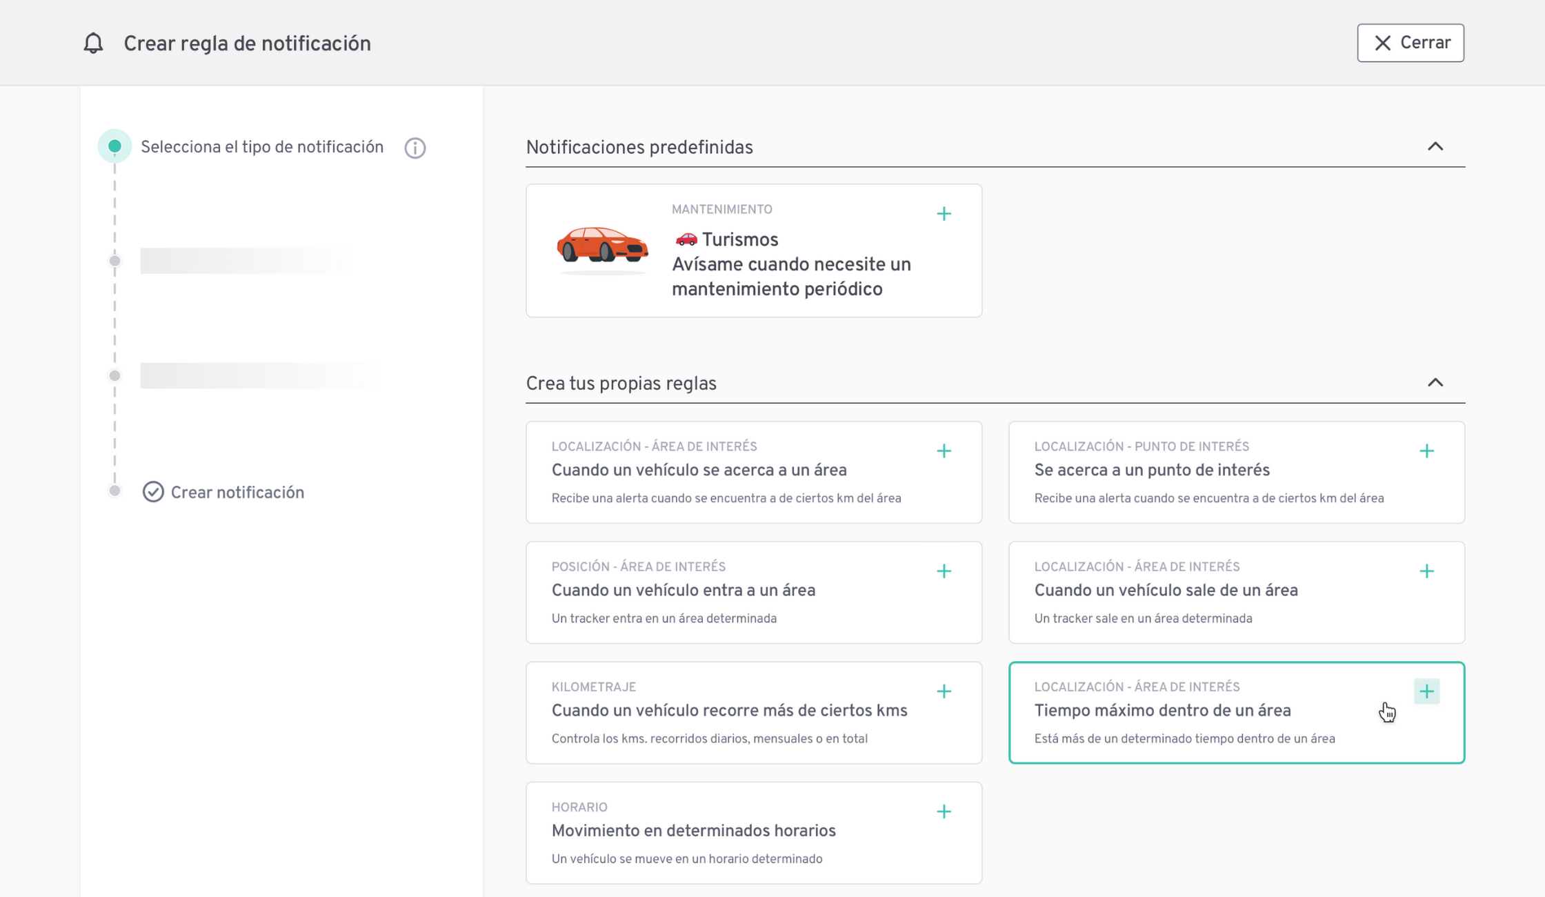Click plus on vehicle approaches area card
1545x897 pixels.
click(944, 451)
